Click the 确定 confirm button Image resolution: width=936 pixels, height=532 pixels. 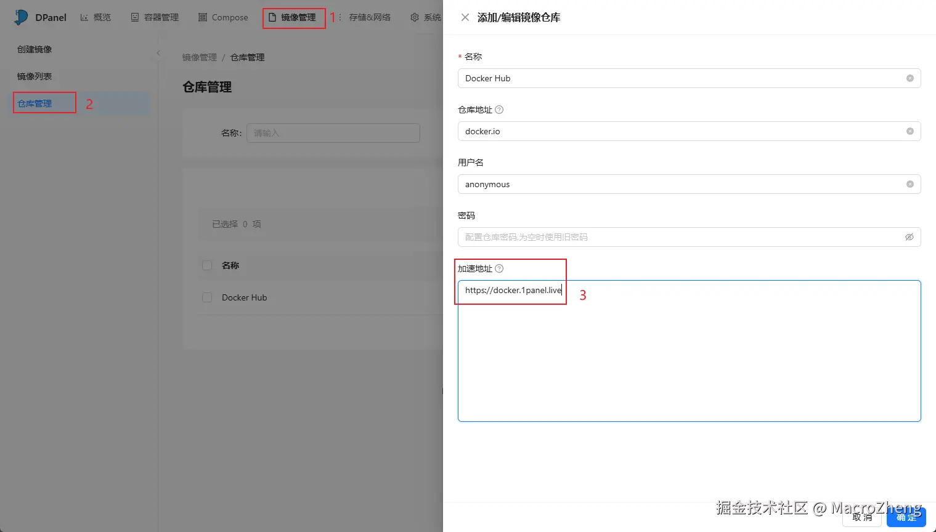tap(906, 517)
